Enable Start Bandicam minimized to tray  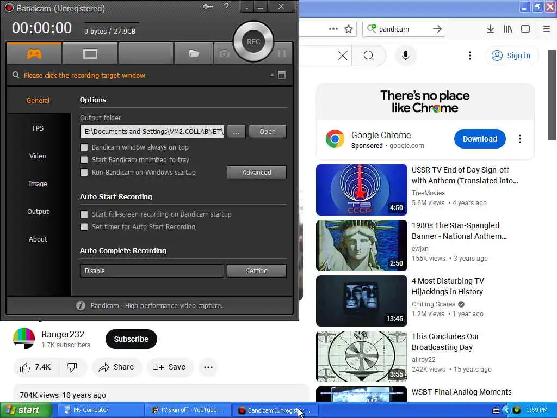(x=84, y=160)
